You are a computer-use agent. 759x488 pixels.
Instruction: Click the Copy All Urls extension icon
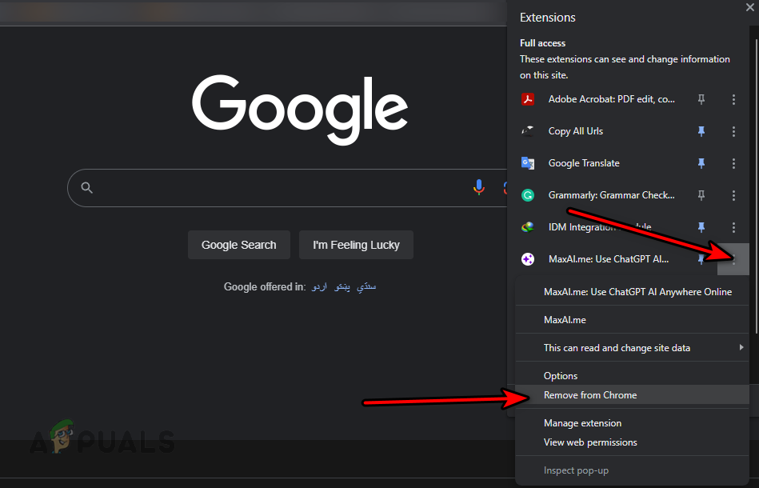pyautogui.click(x=528, y=131)
